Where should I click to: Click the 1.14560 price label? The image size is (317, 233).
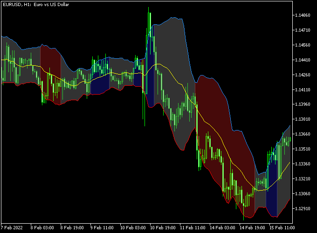click(x=303, y=45)
